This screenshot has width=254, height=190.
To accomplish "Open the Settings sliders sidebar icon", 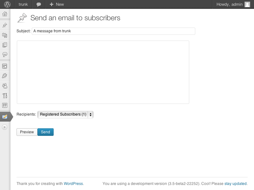I will pyautogui.click(x=5, y=105).
